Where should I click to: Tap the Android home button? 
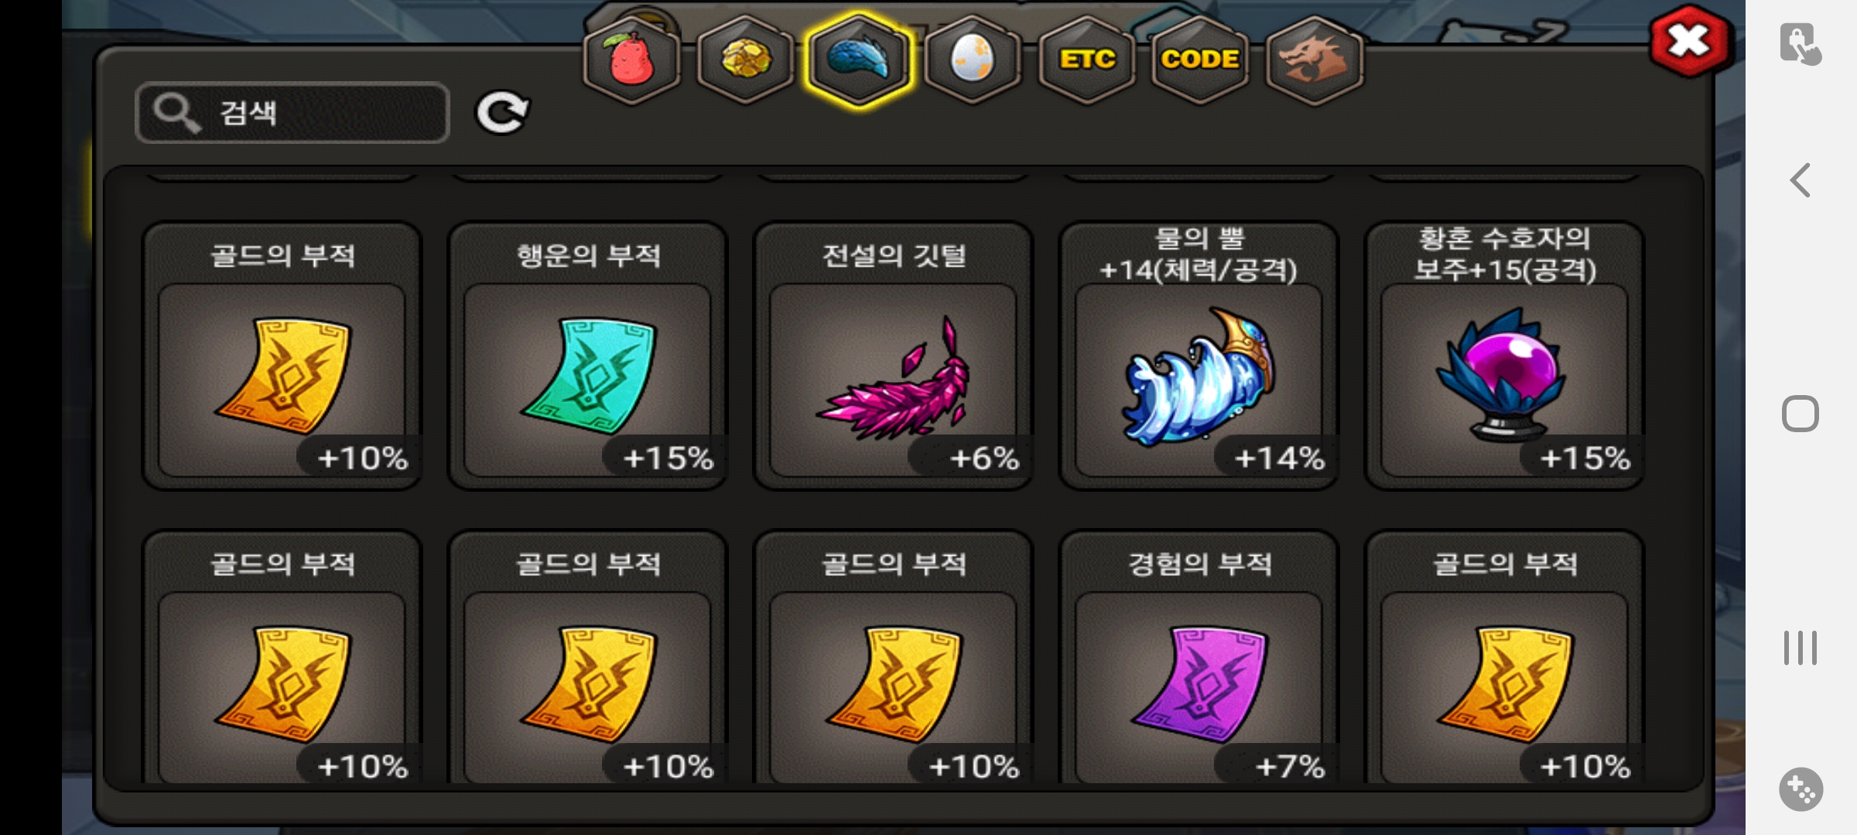tap(1801, 414)
